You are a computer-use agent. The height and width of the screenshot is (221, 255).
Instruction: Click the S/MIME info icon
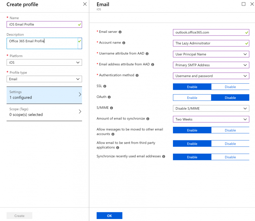click(112, 108)
